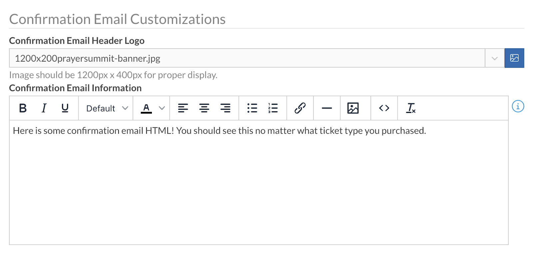The height and width of the screenshot is (269, 533).
Task: Insert an image into email body
Action: (x=353, y=108)
